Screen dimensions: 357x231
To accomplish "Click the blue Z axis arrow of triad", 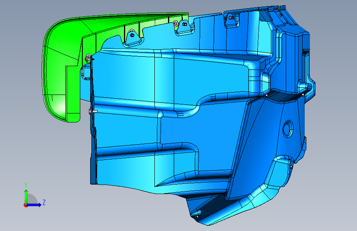I will 34,205.
